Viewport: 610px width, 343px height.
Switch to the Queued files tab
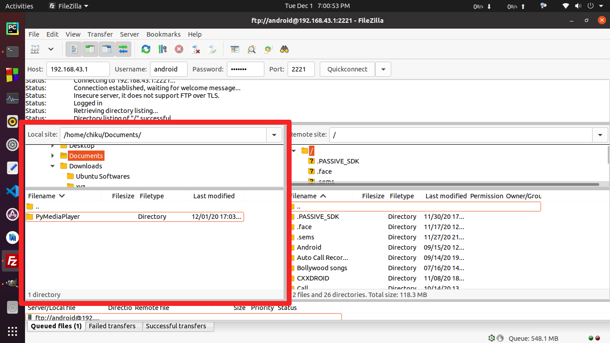(x=56, y=326)
